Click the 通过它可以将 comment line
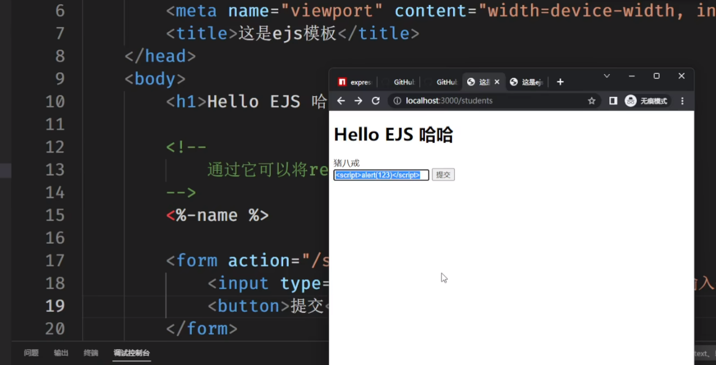The image size is (716, 365). (x=268, y=170)
